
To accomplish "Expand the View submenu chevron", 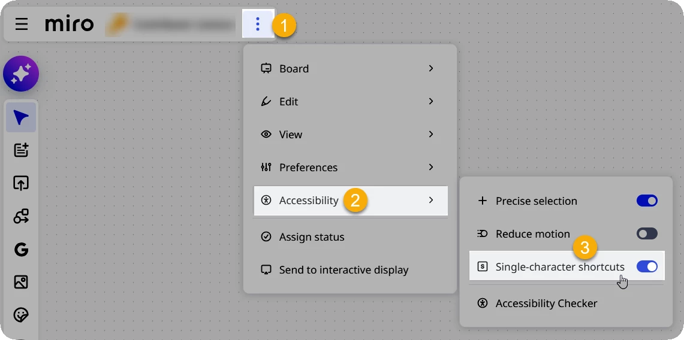I will coord(431,134).
